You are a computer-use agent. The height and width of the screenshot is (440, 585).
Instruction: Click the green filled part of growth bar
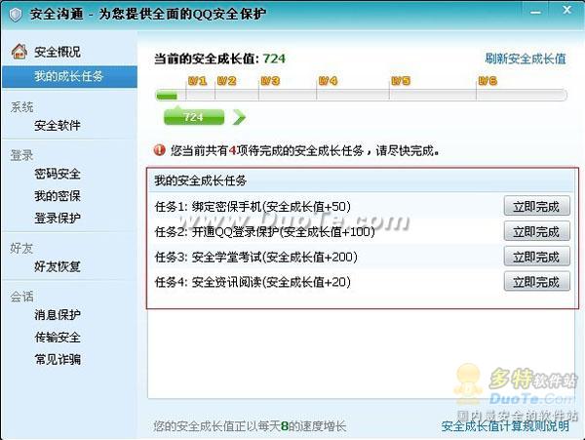click(x=167, y=97)
